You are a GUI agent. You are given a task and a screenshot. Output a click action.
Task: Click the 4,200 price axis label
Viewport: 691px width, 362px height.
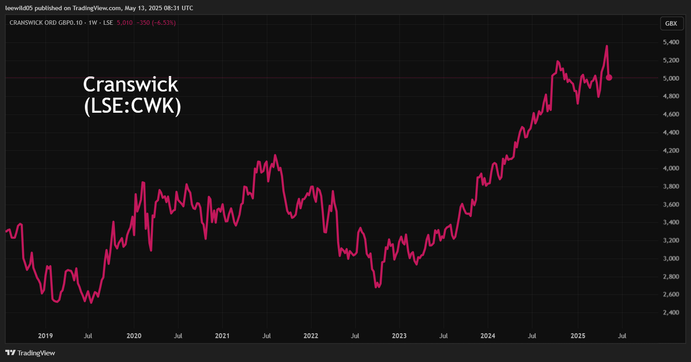[671, 150]
